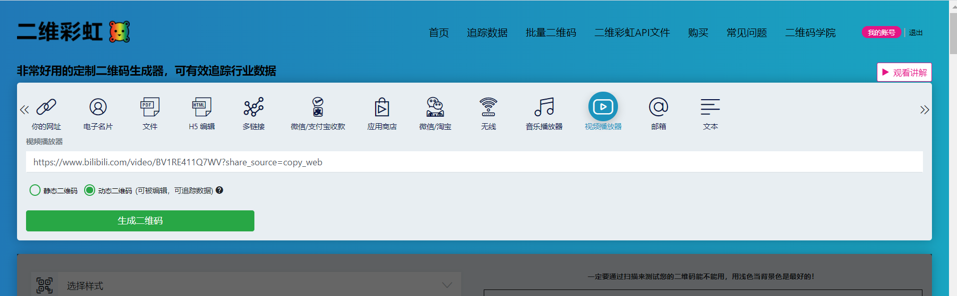The image size is (957, 296).
Task: Select the 音乐播放器 music note icon
Action: point(544,107)
